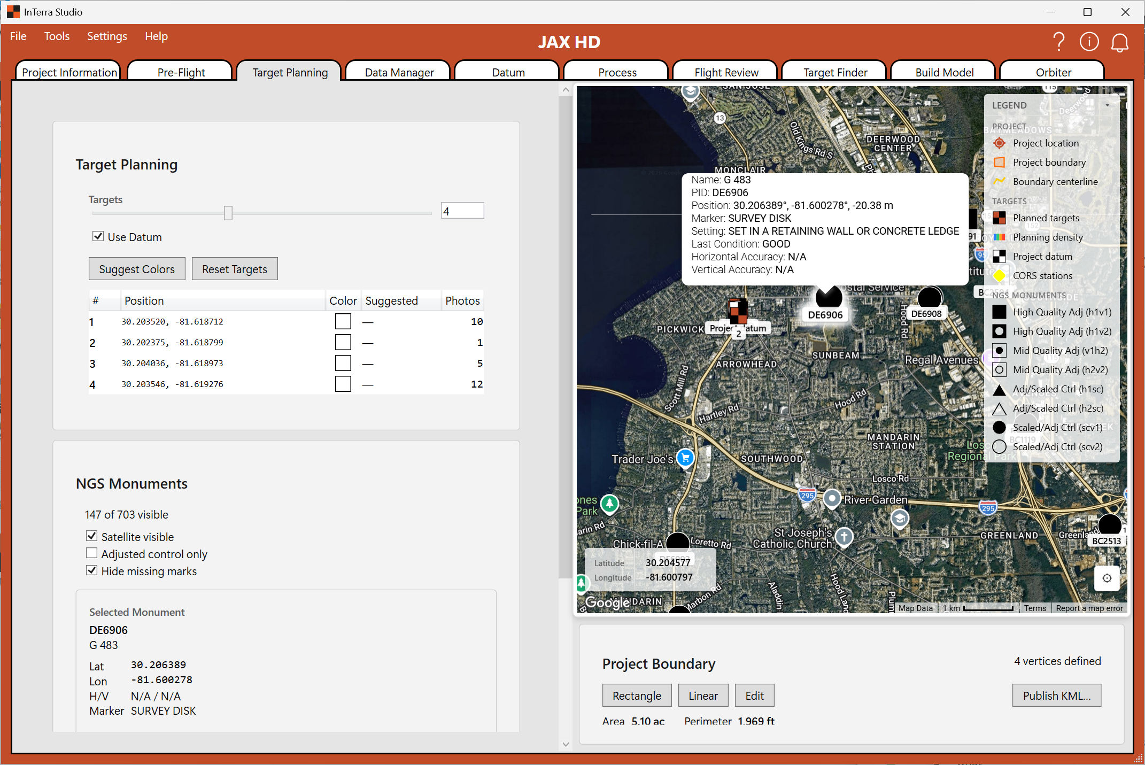Click the Publish KML... button
Viewport: 1145px width, 765px height.
pyautogui.click(x=1057, y=696)
